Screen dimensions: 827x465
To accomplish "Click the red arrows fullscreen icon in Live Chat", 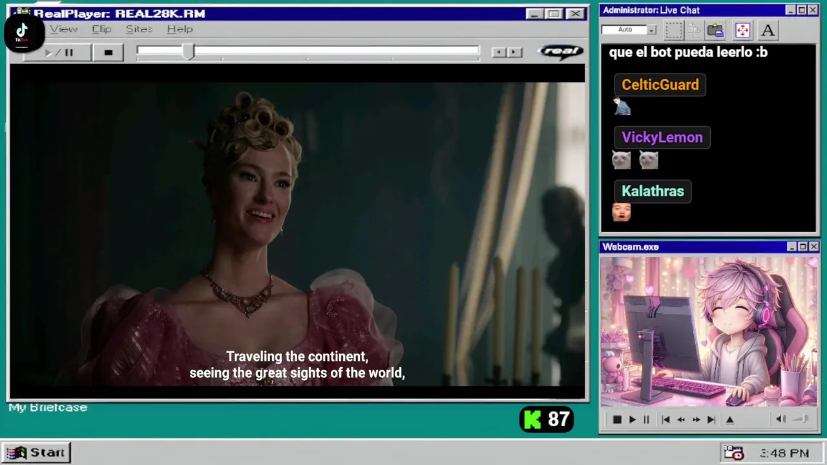I will pyautogui.click(x=742, y=30).
